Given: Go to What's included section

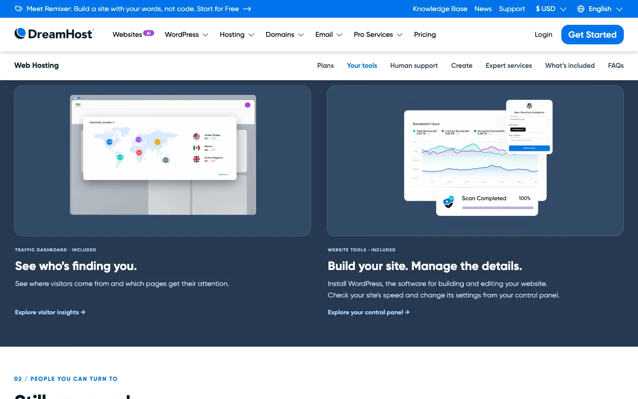Looking at the screenshot, I should tap(570, 66).
